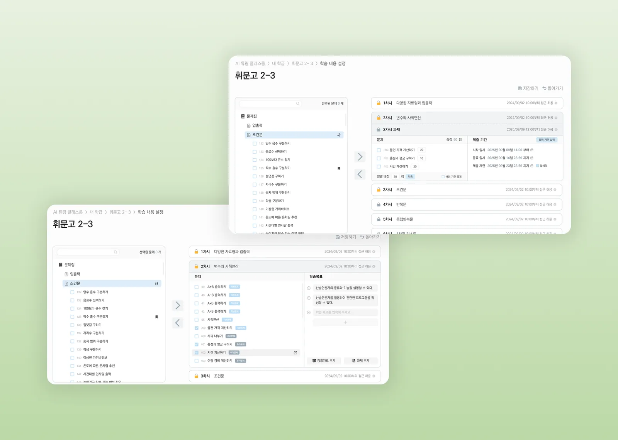Viewport: 618px width, 440px height.
Task: Click the lock icon on 4차시 반복문
Action: pos(379,205)
